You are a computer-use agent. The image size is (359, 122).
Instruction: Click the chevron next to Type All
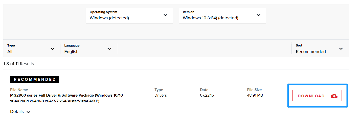click(x=53, y=49)
